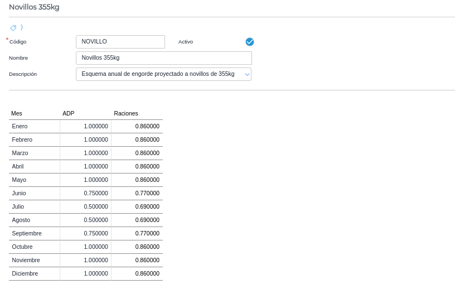Click the Diciembre ADP cell

86,274
